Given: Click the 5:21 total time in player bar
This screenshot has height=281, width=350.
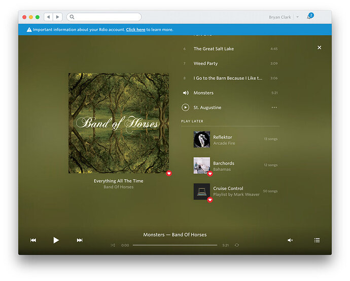Looking at the screenshot, I should pyautogui.click(x=225, y=245).
